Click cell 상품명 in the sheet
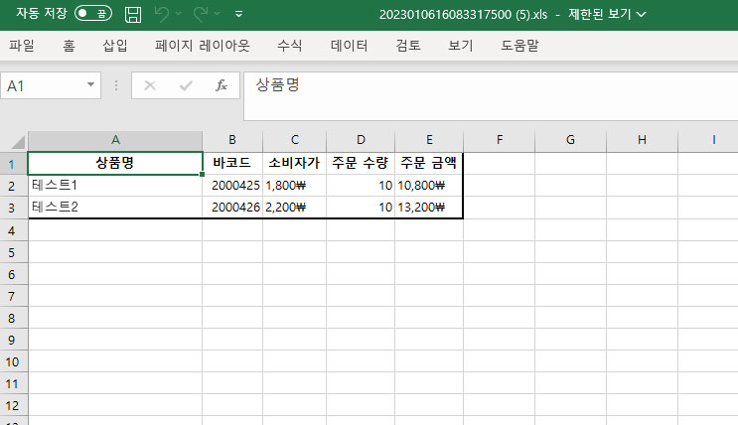Image resolution: width=738 pixels, height=425 pixels. tap(115, 163)
